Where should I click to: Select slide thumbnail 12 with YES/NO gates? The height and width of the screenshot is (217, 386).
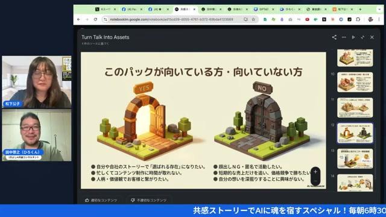(355, 133)
